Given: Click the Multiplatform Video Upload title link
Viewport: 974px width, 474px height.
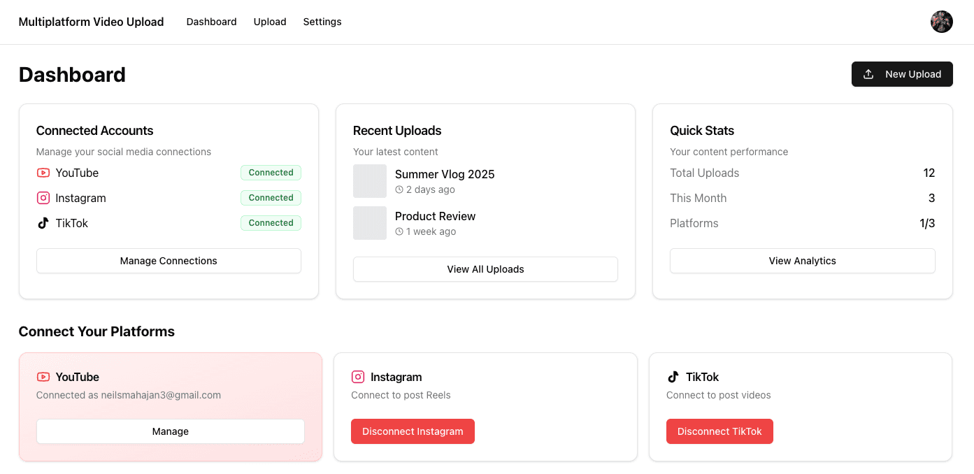Looking at the screenshot, I should [91, 22].
